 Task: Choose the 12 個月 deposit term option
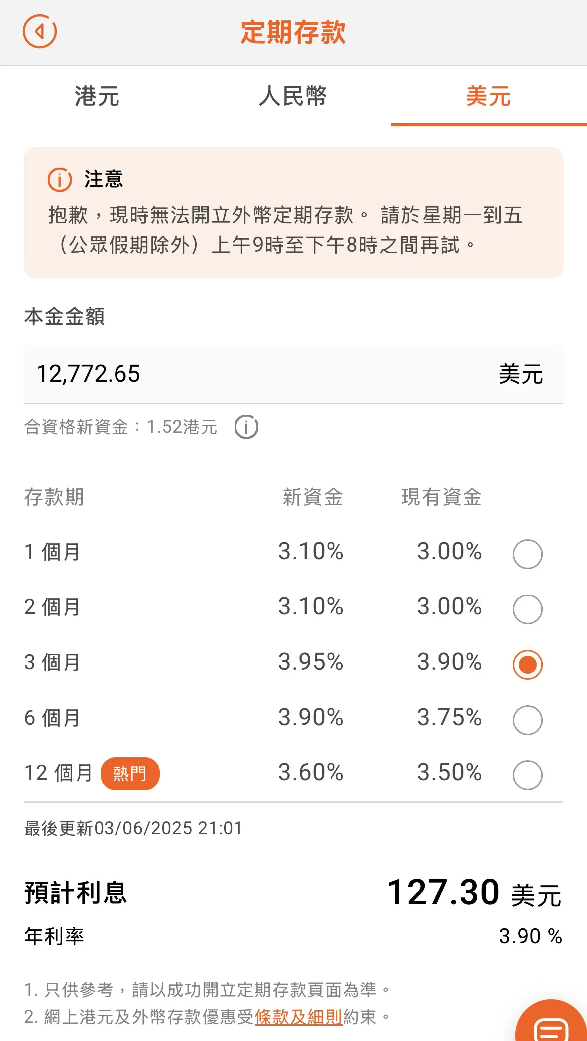point(527,775)
